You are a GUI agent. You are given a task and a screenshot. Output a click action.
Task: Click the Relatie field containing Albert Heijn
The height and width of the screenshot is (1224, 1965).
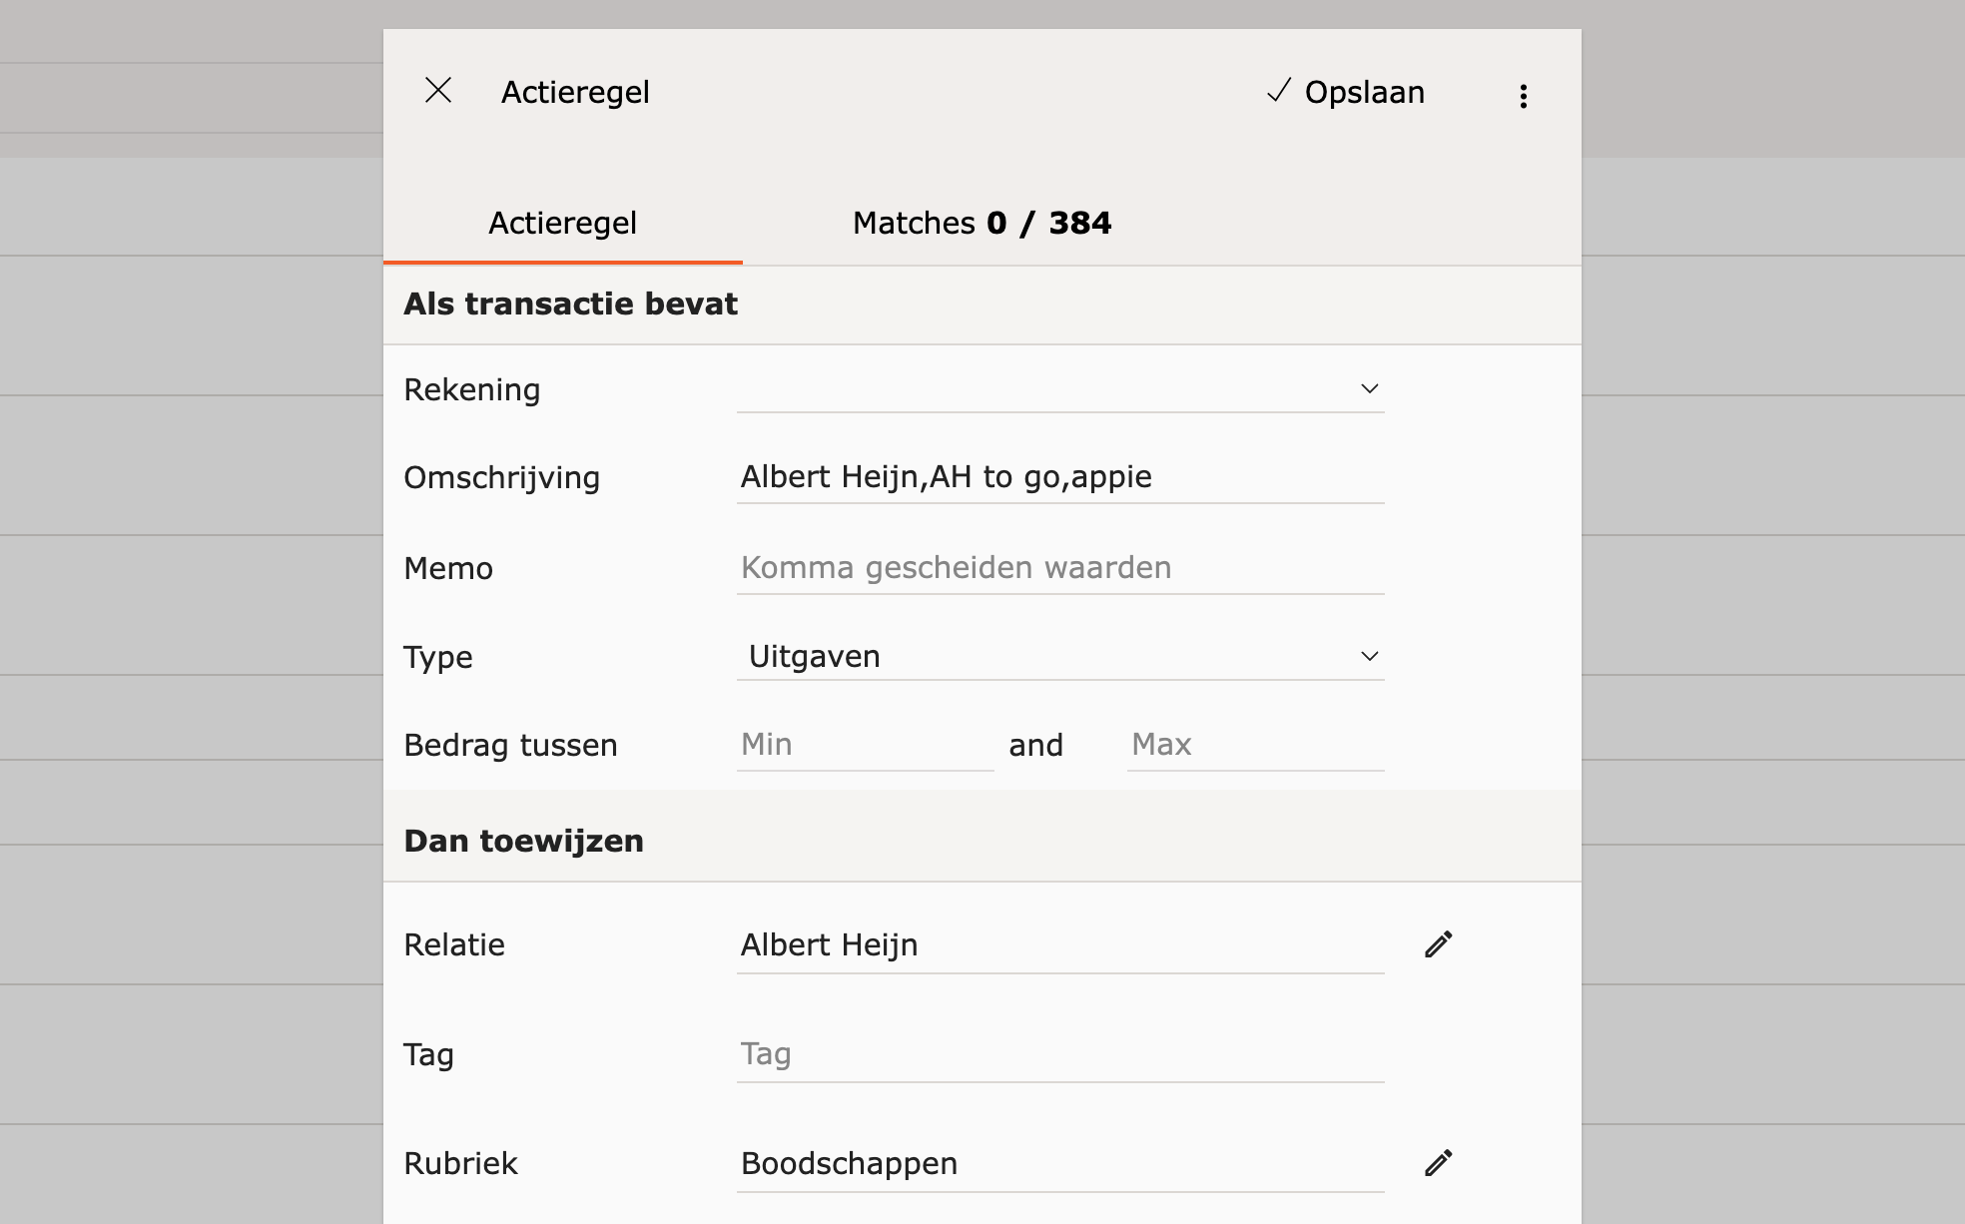1058,945
